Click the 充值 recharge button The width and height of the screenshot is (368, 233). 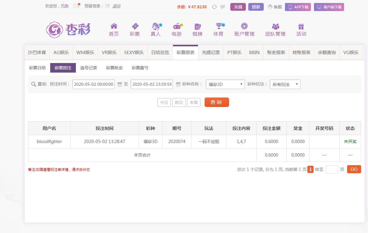[238, 7]
